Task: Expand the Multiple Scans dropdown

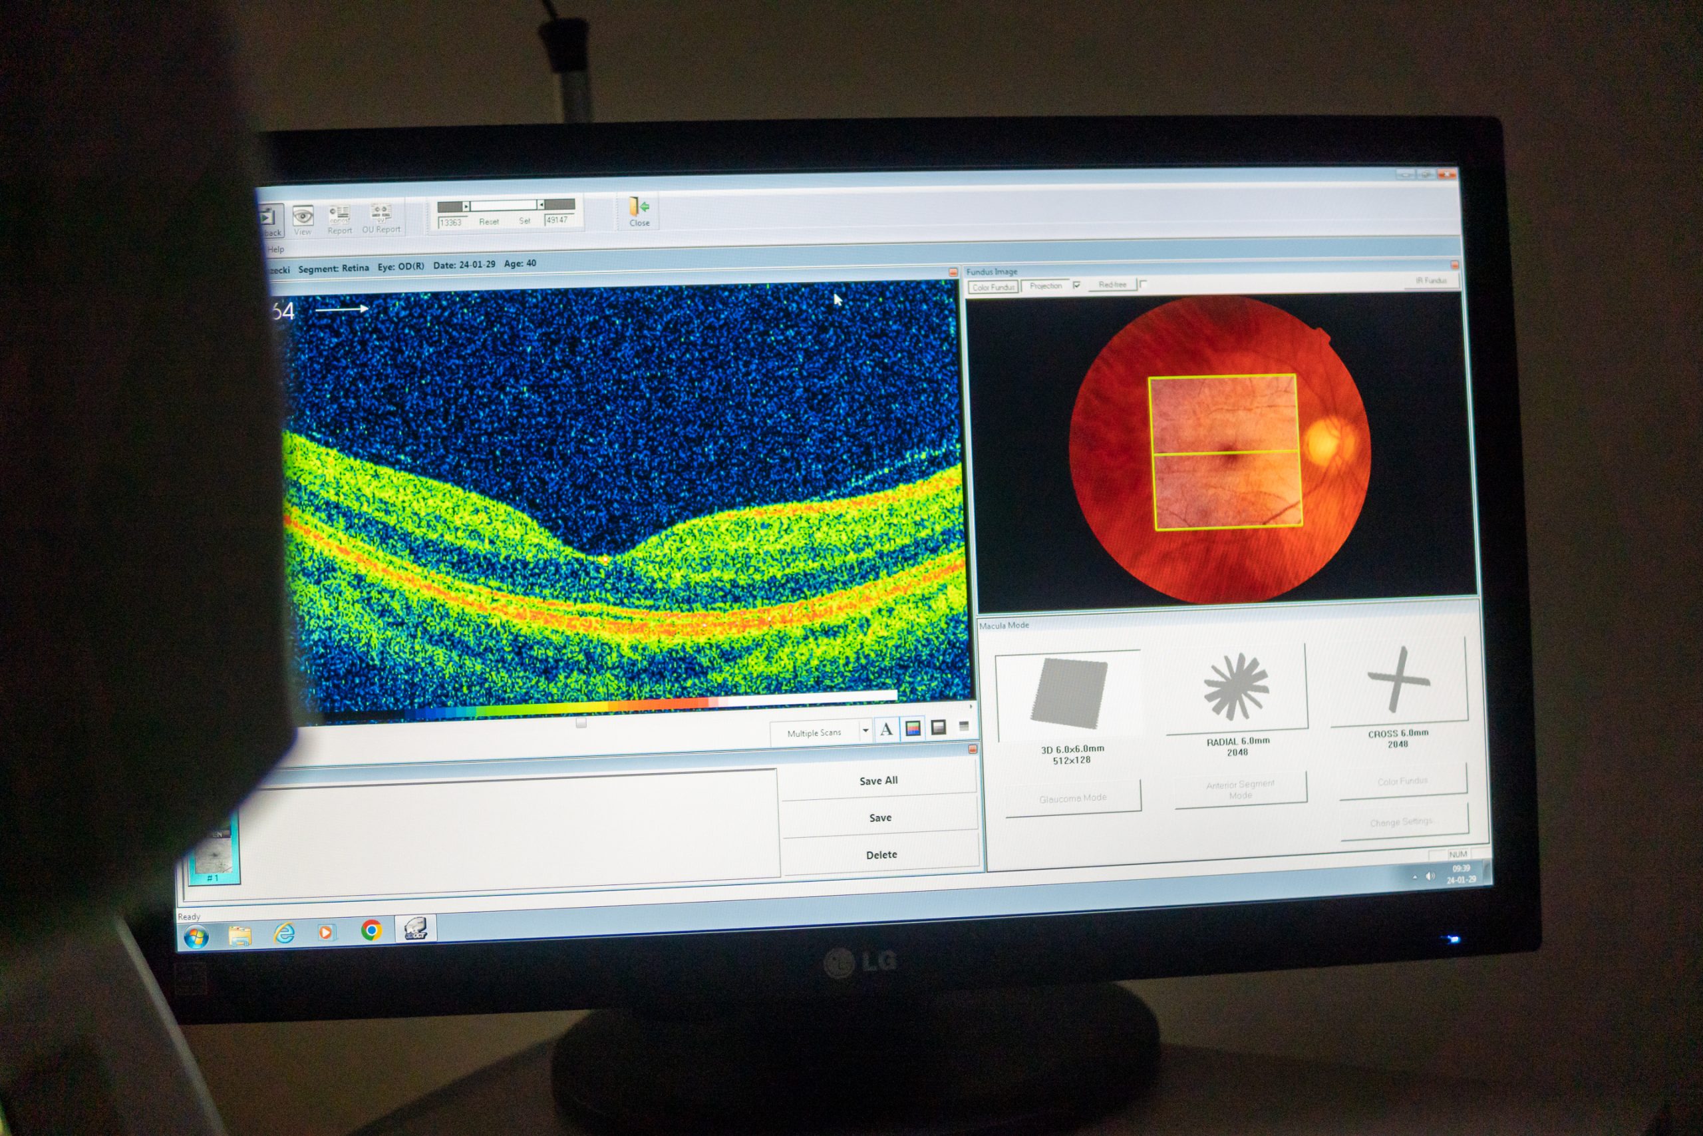Action: tap(865, 731)
